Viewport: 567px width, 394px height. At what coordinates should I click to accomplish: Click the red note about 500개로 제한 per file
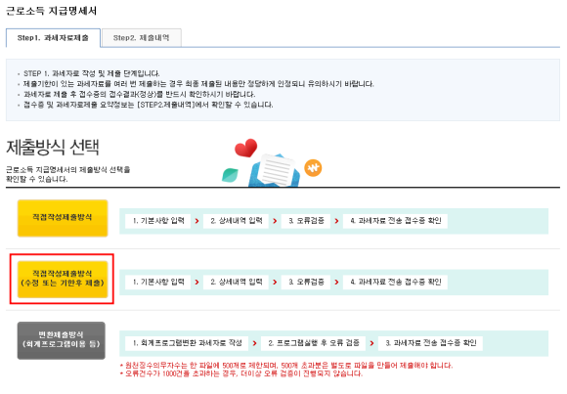coord(286,366)
